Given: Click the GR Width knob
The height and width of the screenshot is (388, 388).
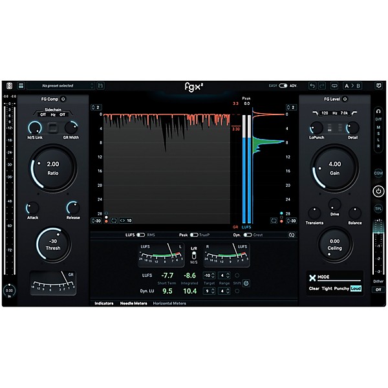Looking at the screenshot, I should pyautogui.click(x=71, y=128).
